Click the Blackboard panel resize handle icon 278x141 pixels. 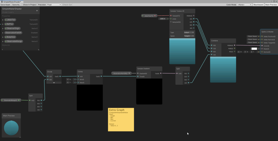point(39,50)
